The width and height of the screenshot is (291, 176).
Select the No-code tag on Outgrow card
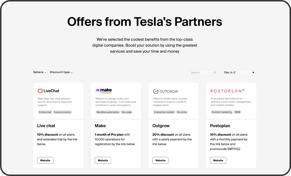click(x=182, y=112)
